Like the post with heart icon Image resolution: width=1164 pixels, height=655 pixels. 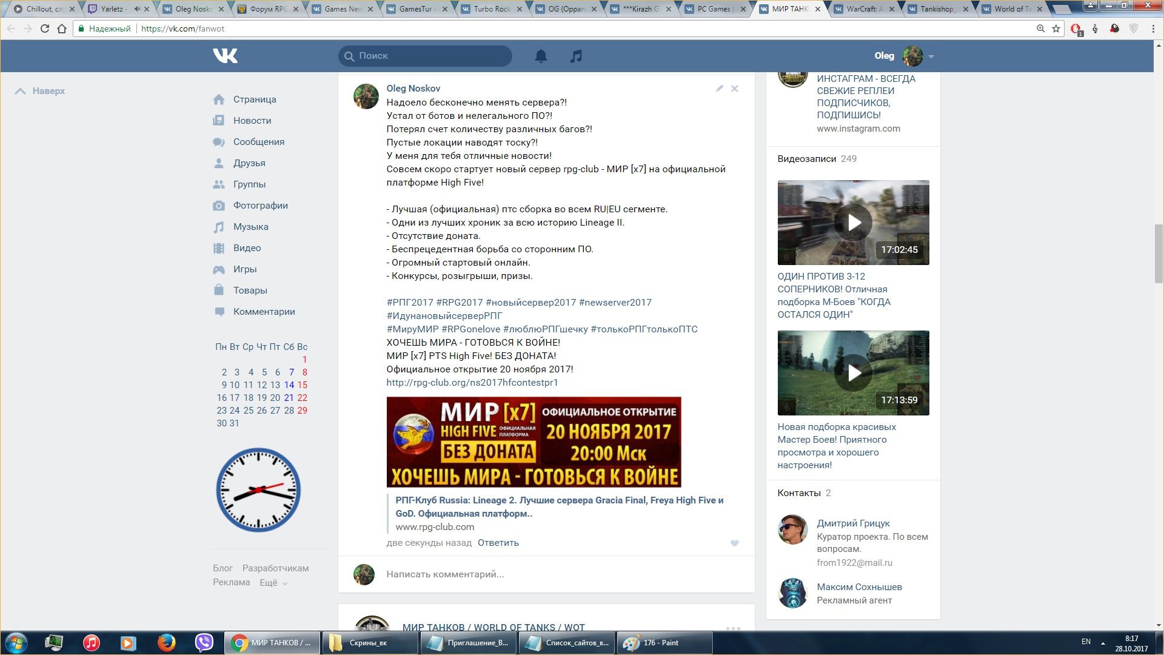point(734,543)
